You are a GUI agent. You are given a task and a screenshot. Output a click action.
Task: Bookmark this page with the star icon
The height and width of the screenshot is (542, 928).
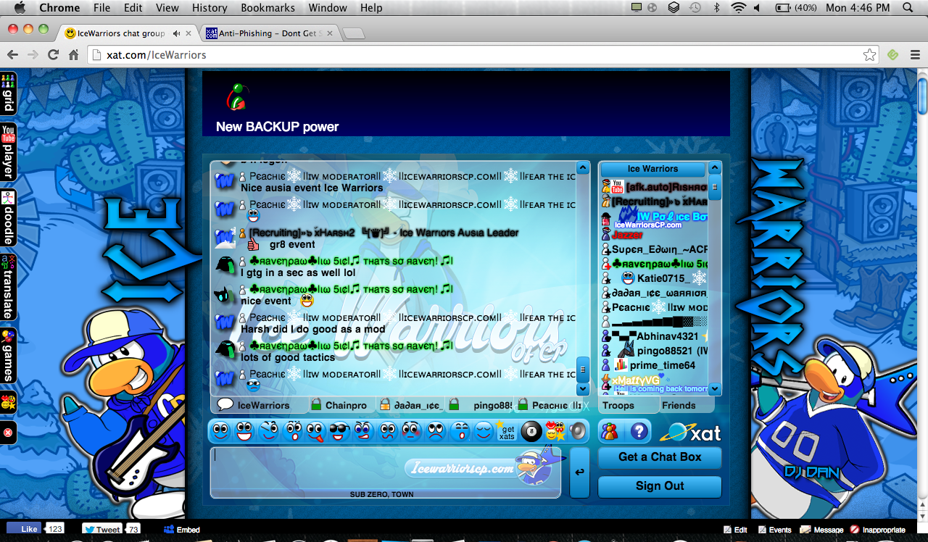(x=869, y=55)
